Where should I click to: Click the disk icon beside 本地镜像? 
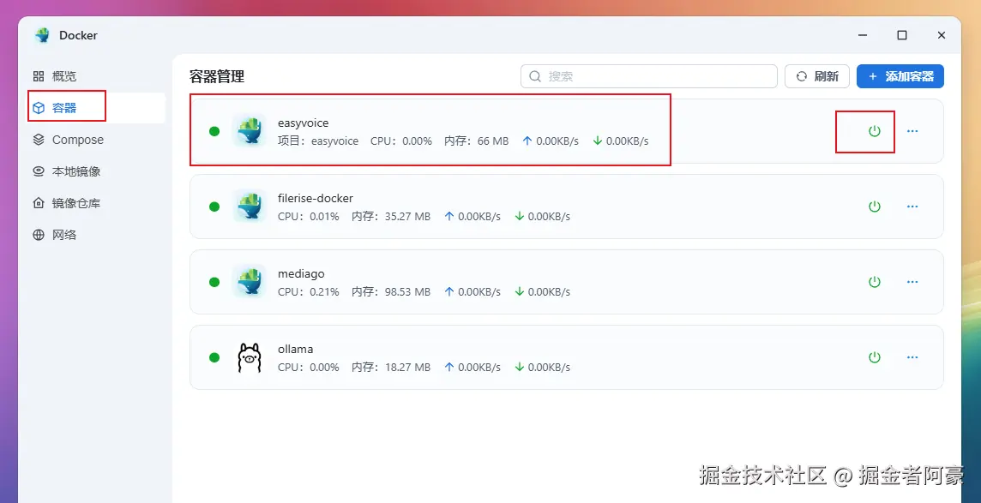pos(39,172)
